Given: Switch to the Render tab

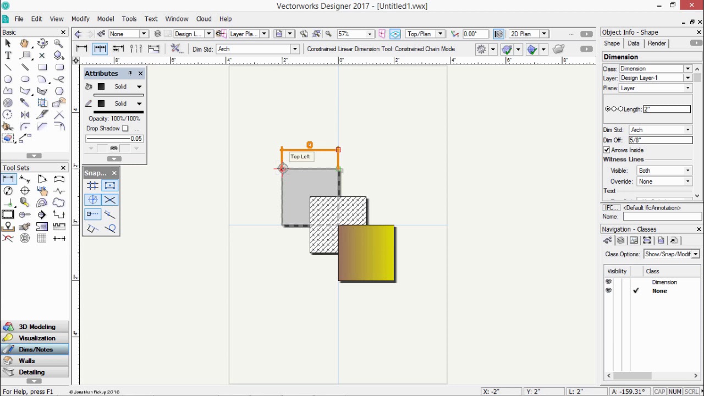Looking at the screenshot, I should 657,43.
